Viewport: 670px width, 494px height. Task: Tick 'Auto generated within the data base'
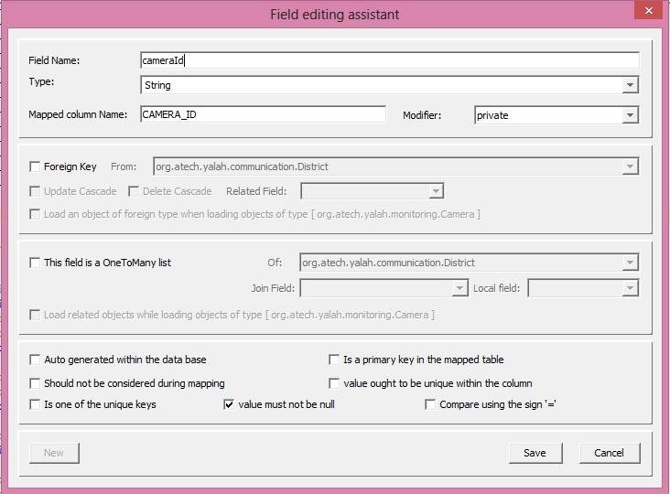36,360
